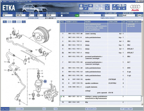Expand the ROK MOD. 2005 dropdown
Screen dimensions: 144x111
coord(26,15)
